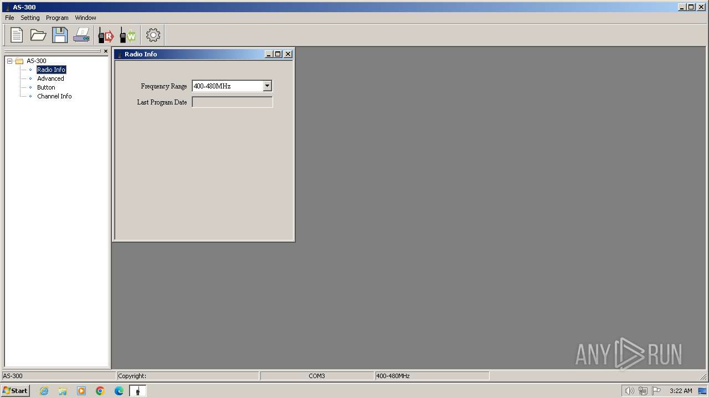The height and width of the screenshot is (398, 709).
Task: Select the AS-300 root folder in tree
Action: [x=37, y=61]
